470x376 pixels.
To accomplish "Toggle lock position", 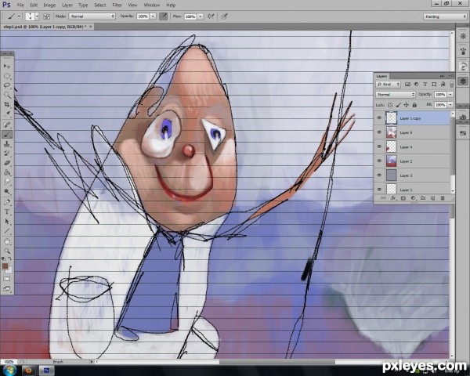I will [x=406, y=105].
